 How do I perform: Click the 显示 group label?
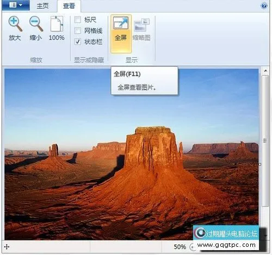[132, 60]
